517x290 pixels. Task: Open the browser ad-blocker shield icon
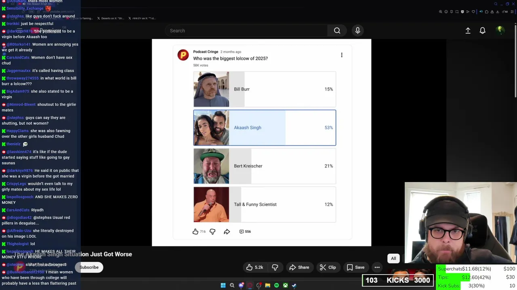tap(462, 12)
